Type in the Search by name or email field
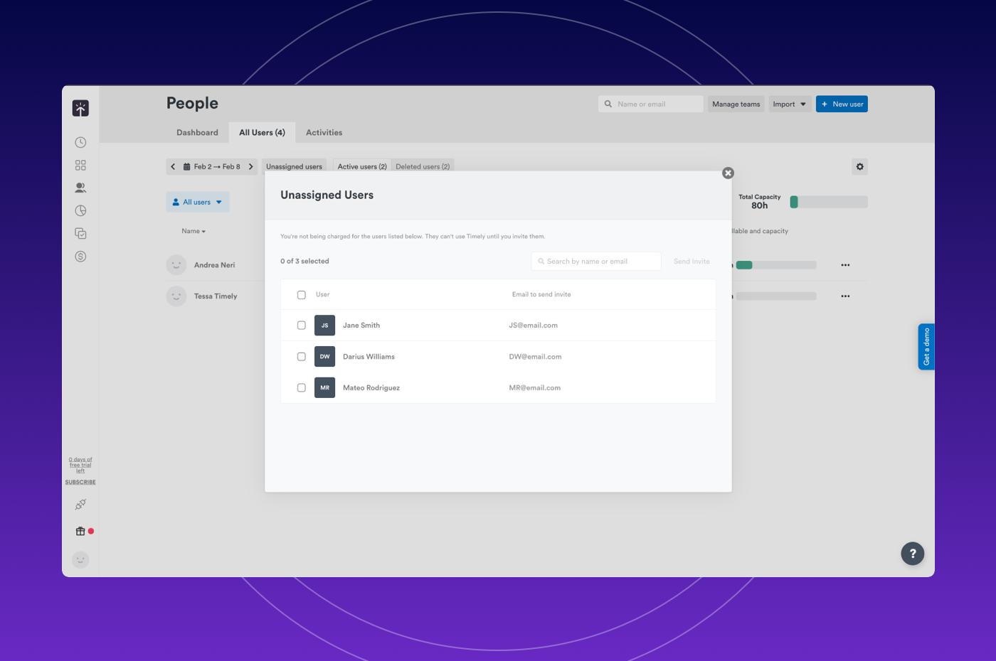The image size is (996, 661). (x=595, y=261)
